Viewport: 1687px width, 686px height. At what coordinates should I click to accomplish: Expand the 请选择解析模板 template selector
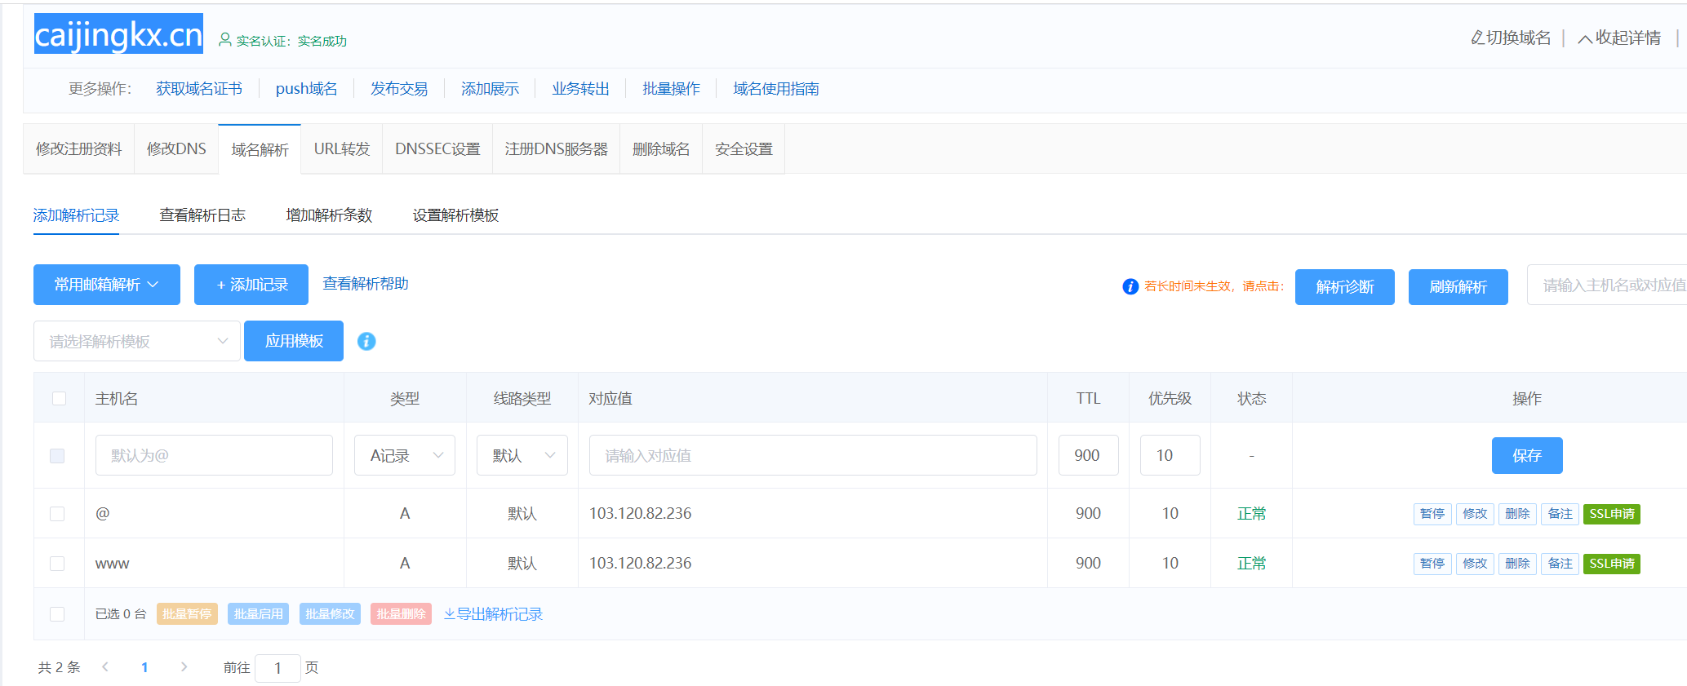point(136,341)
